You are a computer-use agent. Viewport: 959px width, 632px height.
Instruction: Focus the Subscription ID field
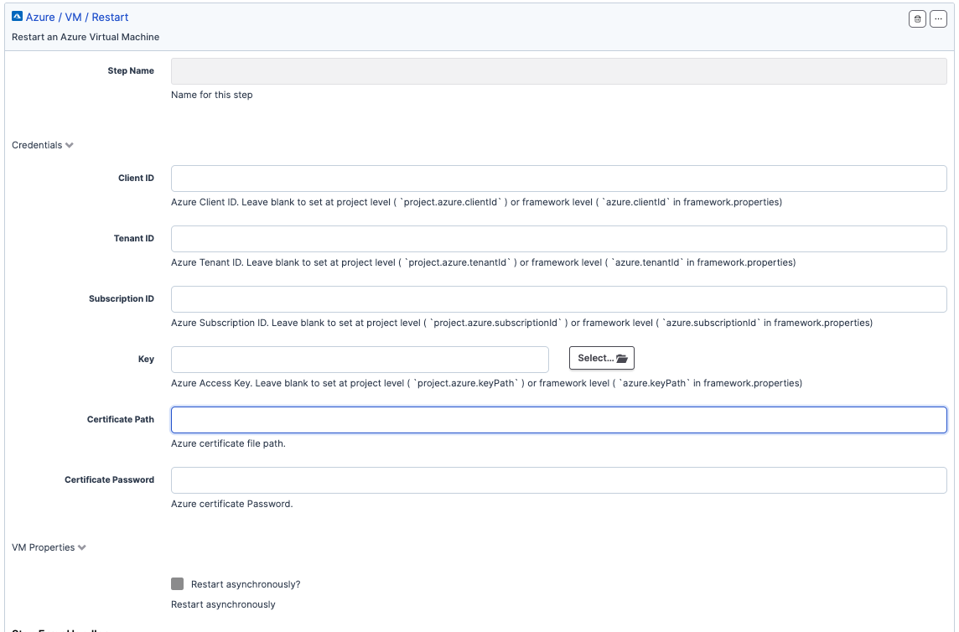tap(558, 299)
